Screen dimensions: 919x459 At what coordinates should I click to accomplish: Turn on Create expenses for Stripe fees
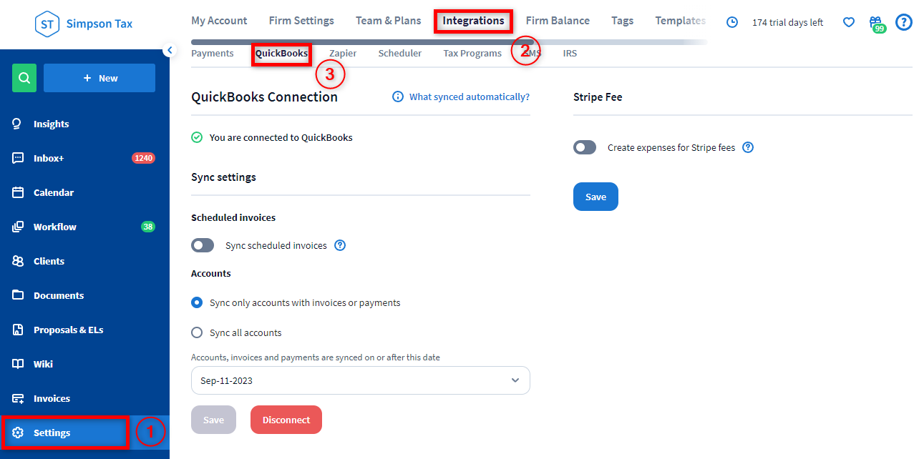click(x=585, y=147)
